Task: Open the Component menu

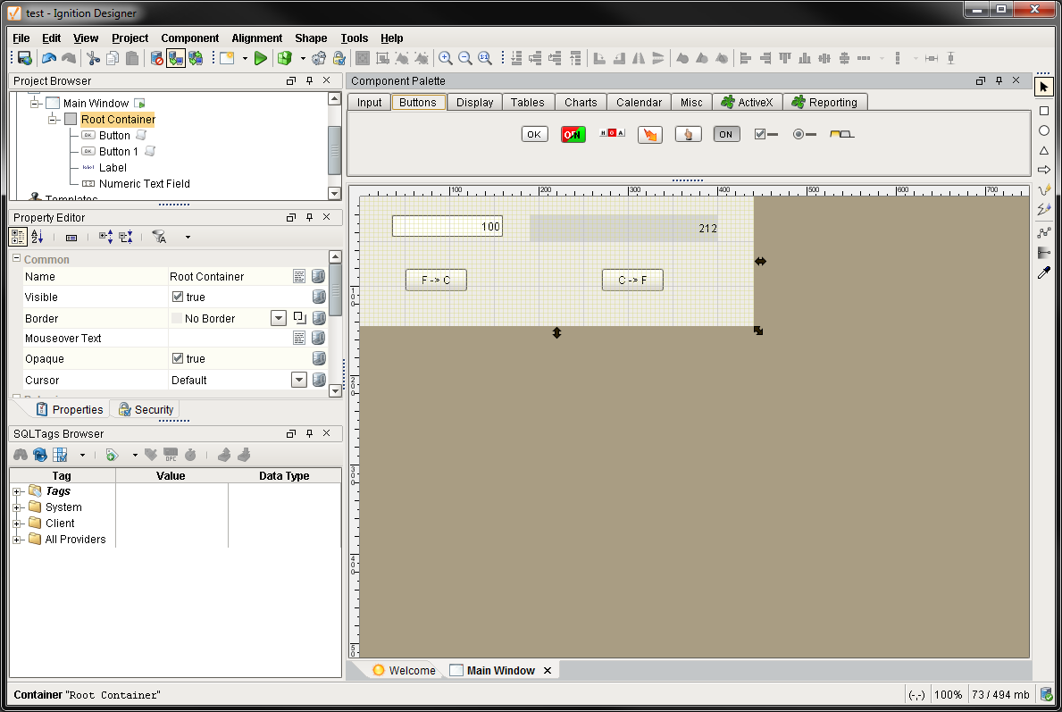Action: coord(189,38)
